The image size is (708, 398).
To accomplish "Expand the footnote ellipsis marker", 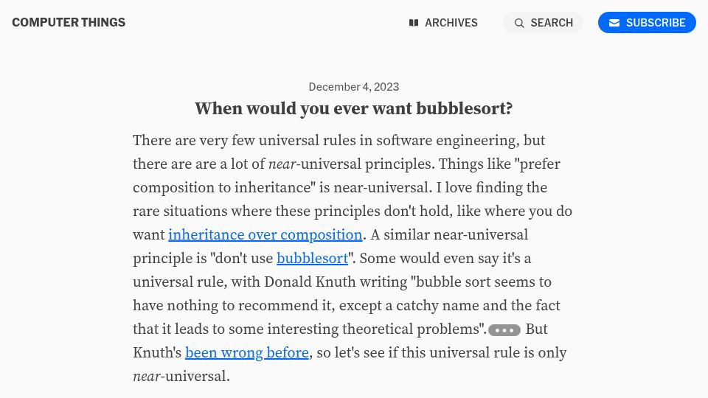I will [x=504, y=330].
